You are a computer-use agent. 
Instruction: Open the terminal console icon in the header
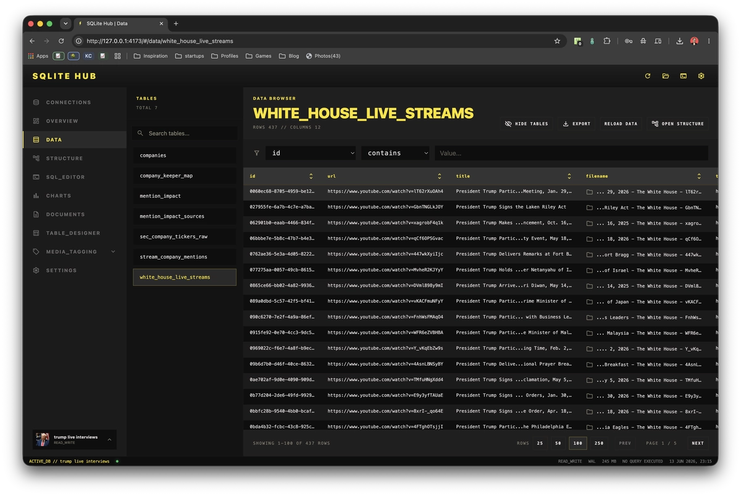[x=684, y=76]
